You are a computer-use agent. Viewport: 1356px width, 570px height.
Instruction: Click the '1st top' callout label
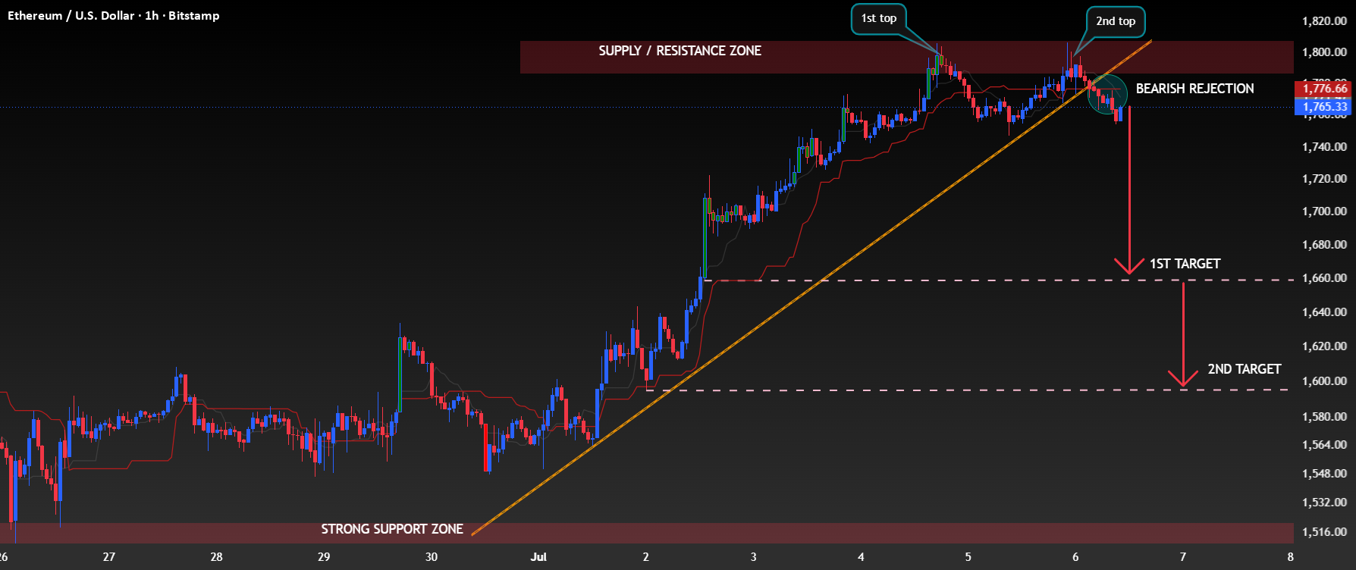(x=879, y=18)
